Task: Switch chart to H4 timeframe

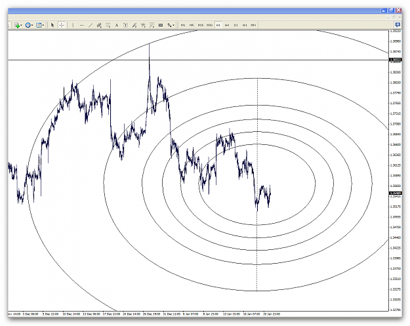Action: (x=227, y=25)
